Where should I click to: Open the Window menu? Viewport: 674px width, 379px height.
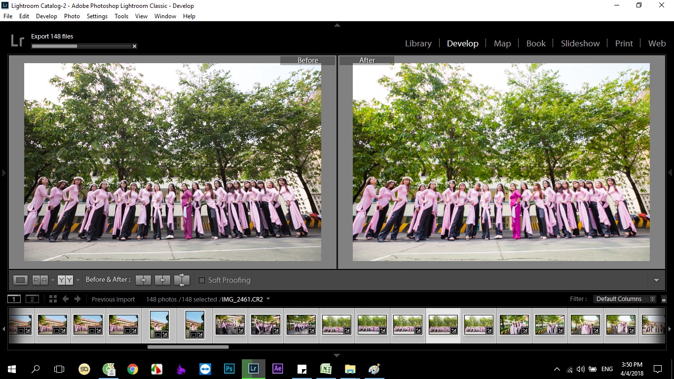point(165,16)
